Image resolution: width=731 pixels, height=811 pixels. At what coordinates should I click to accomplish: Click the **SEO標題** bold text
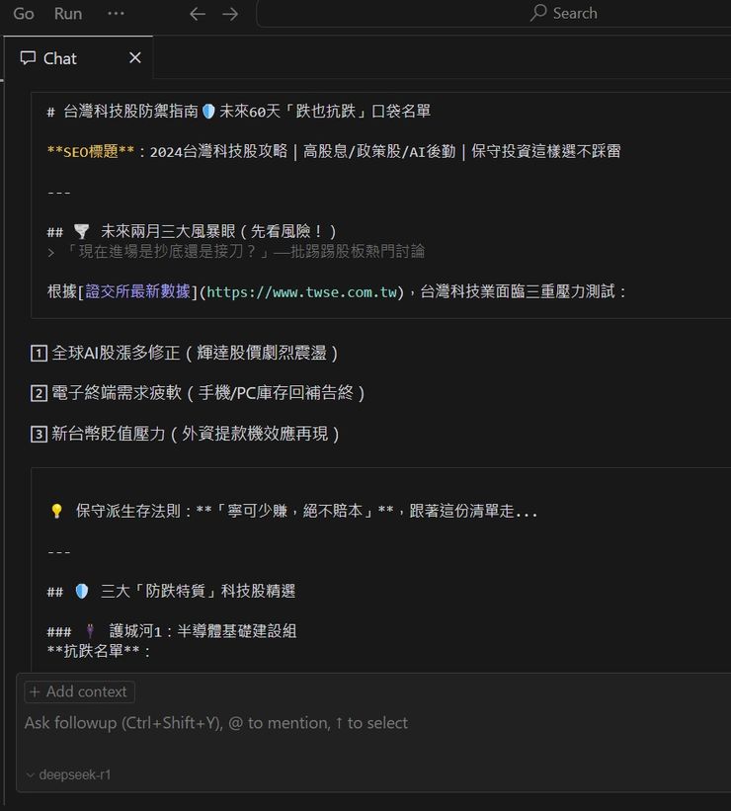(x=91, y=151)
